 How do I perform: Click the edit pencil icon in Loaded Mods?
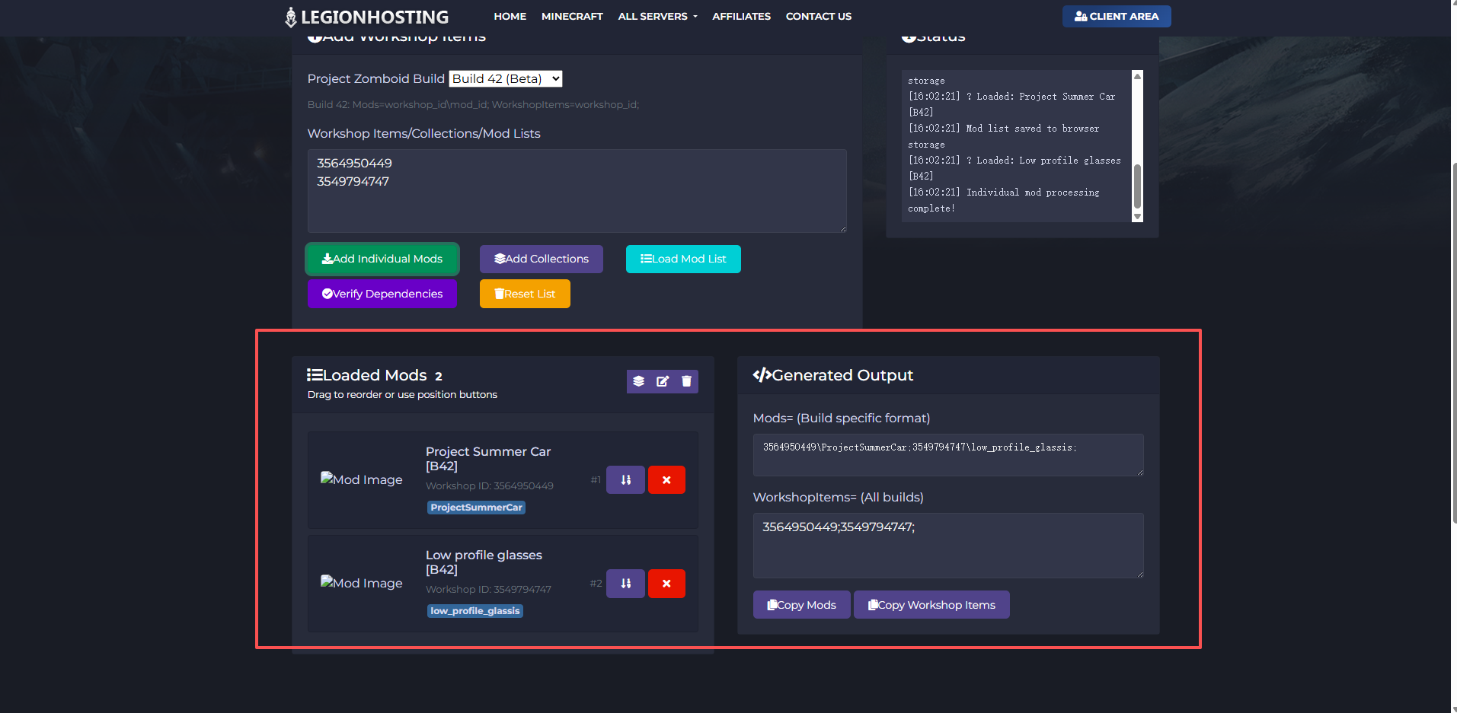[663, 381]
